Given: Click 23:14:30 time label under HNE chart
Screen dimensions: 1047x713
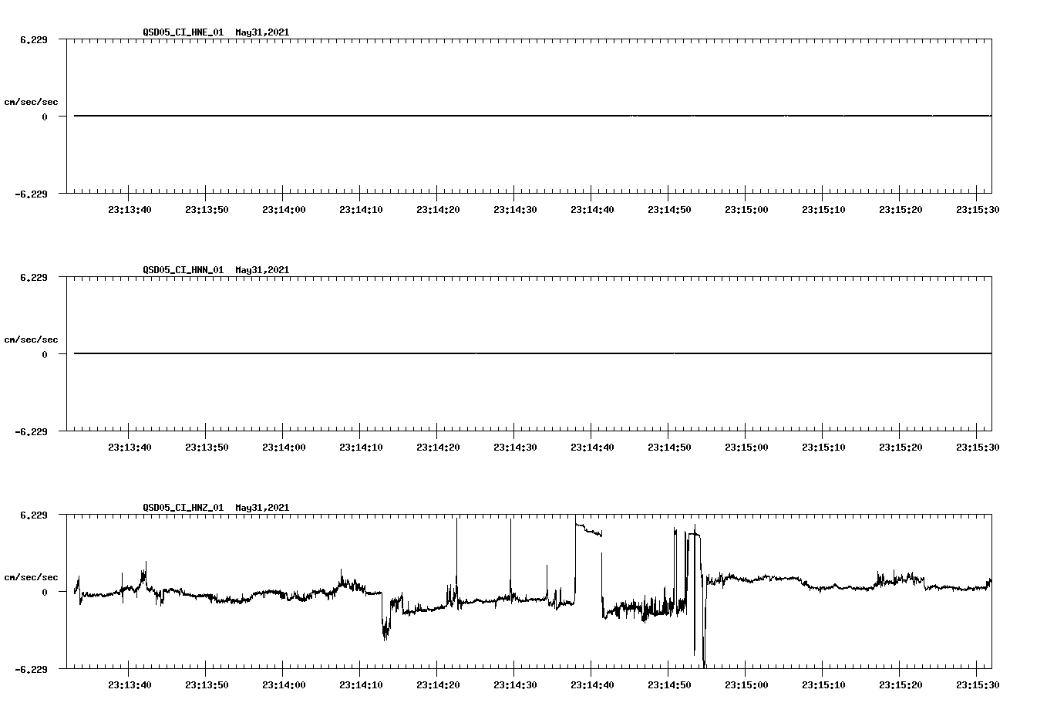Looking at the screenshot, I should click(x=515, y=210).
